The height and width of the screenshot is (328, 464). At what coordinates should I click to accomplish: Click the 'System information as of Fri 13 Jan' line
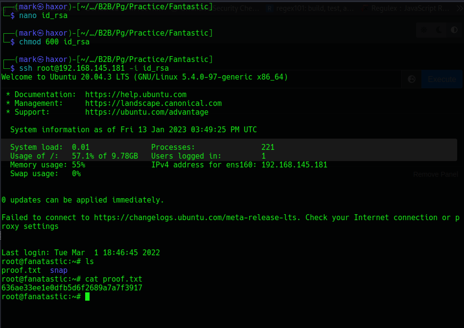(x=134, y=130)
